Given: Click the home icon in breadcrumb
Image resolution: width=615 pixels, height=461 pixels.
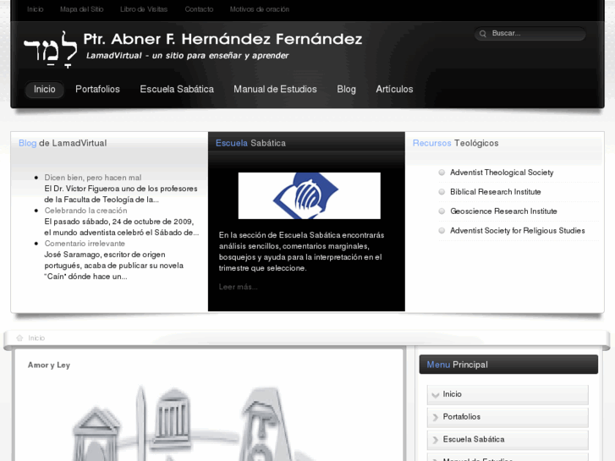Looking at the screenshot, I should click(19, 338).
